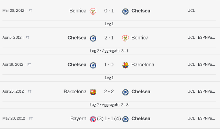Click the Bayern team name

(x=78, y=119)
